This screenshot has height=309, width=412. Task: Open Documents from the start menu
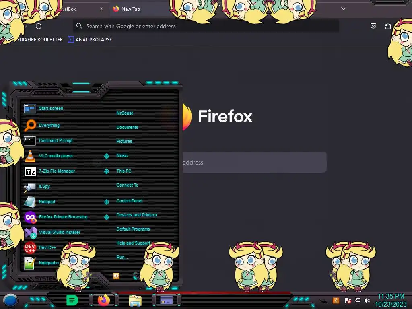tap(127, 127)
